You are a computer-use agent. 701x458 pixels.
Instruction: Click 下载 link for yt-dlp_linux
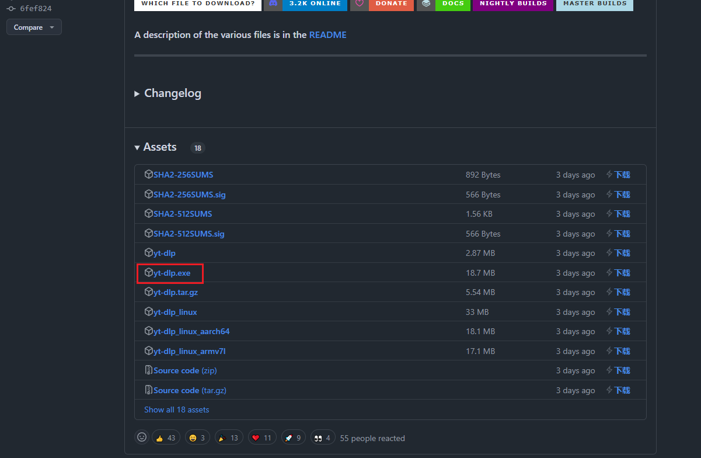622,312
